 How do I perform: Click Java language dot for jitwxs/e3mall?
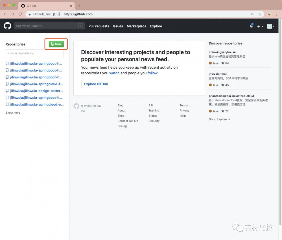tap(210, 85)
